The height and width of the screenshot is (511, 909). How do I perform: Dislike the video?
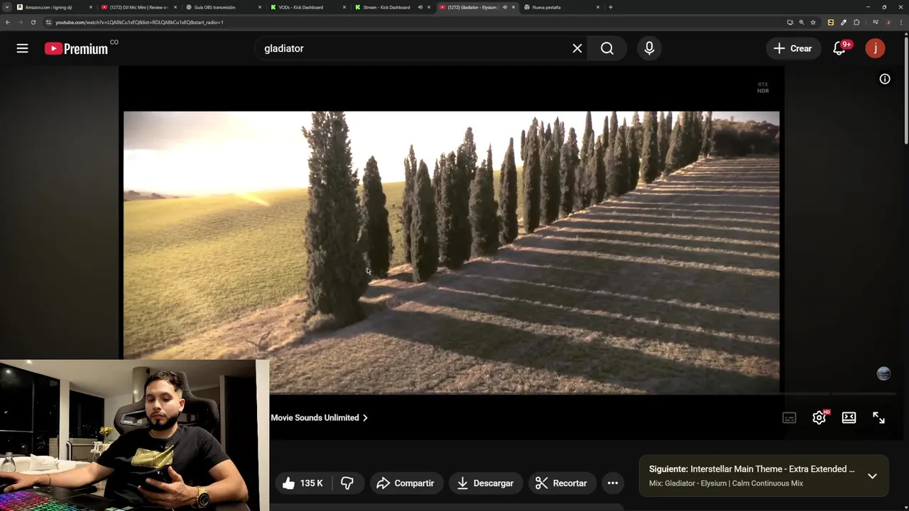click(x=347, y=483)
